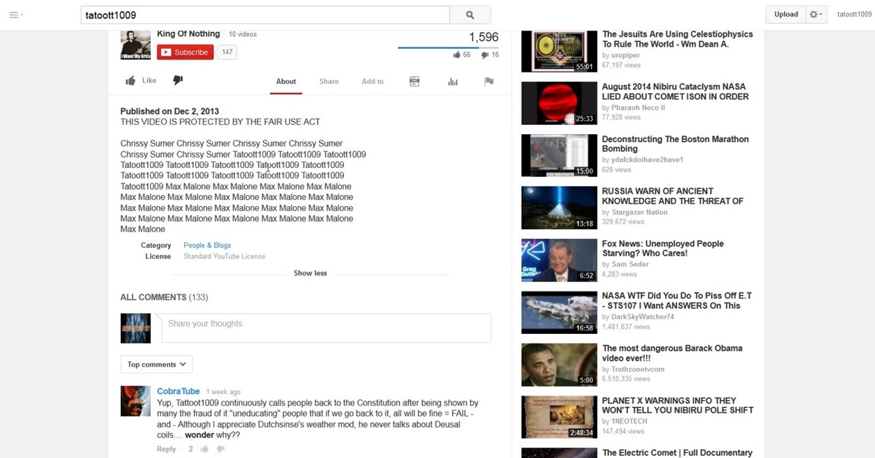This screenshot has height=458, width=875.
Task: Open 'RUSSIA WARN OF ANCIENT KNOWLEDGE' title
Action: pyautogui.click(x=673, y=196)
